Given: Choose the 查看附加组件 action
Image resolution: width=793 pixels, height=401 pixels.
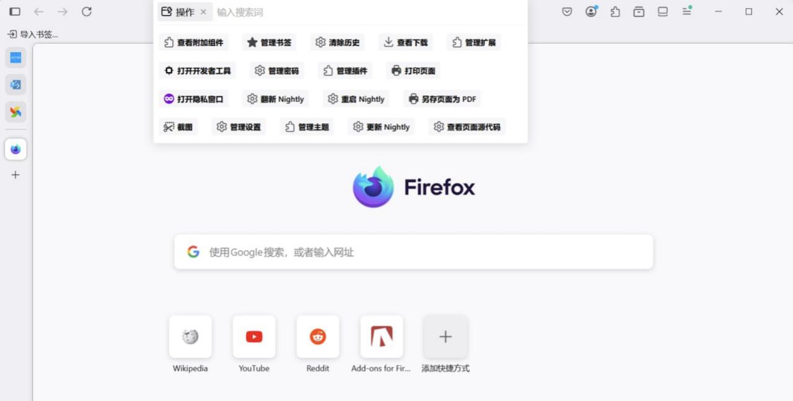Looking at the screenshot, I should (x=194, y=43).
